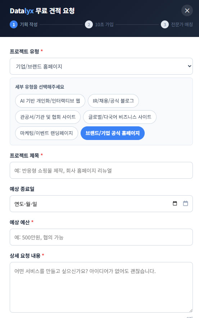Select AI 기반 개인화/인터랙티브 웹 chip
The image size is (199, 318).
pos(50,101)
